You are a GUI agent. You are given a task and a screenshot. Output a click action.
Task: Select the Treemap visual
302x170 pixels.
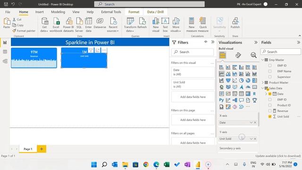(x=254, y=80)
